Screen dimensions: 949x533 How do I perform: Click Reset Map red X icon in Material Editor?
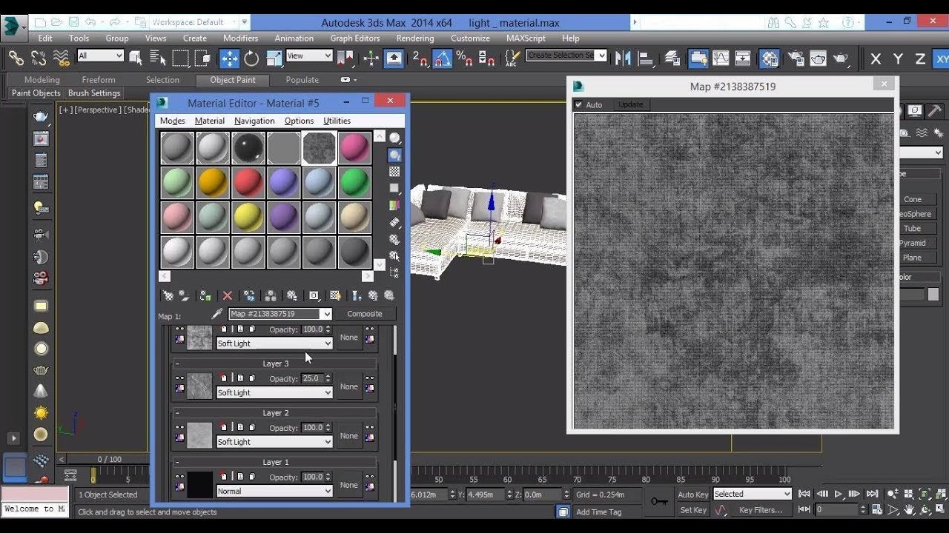coord(228,295)
